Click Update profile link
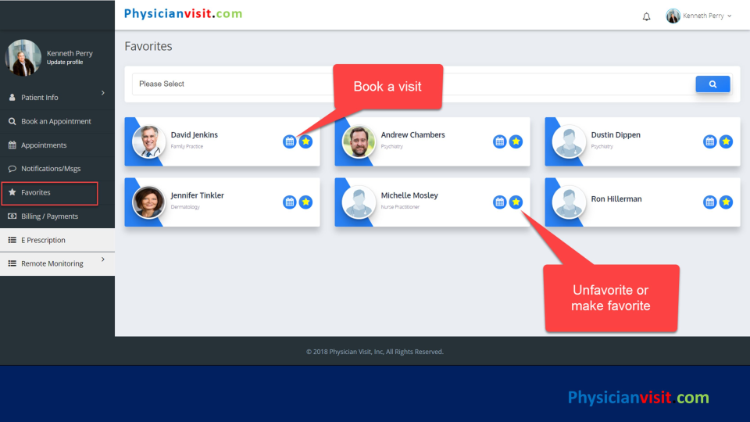Screen dimensions: 750x422 click(x=65, y=63)
